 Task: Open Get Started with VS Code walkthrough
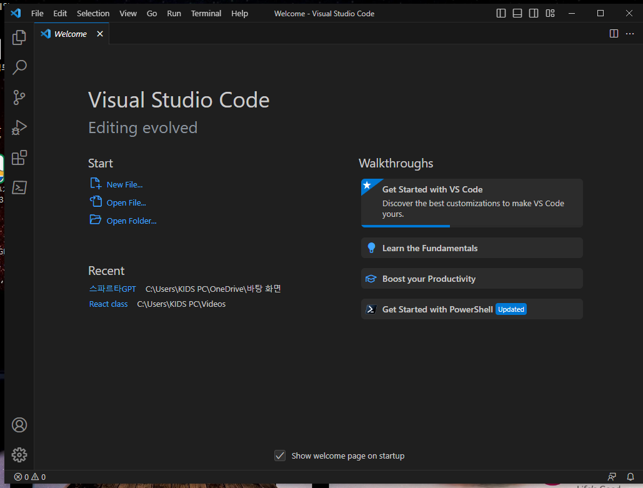pos(472,202)
